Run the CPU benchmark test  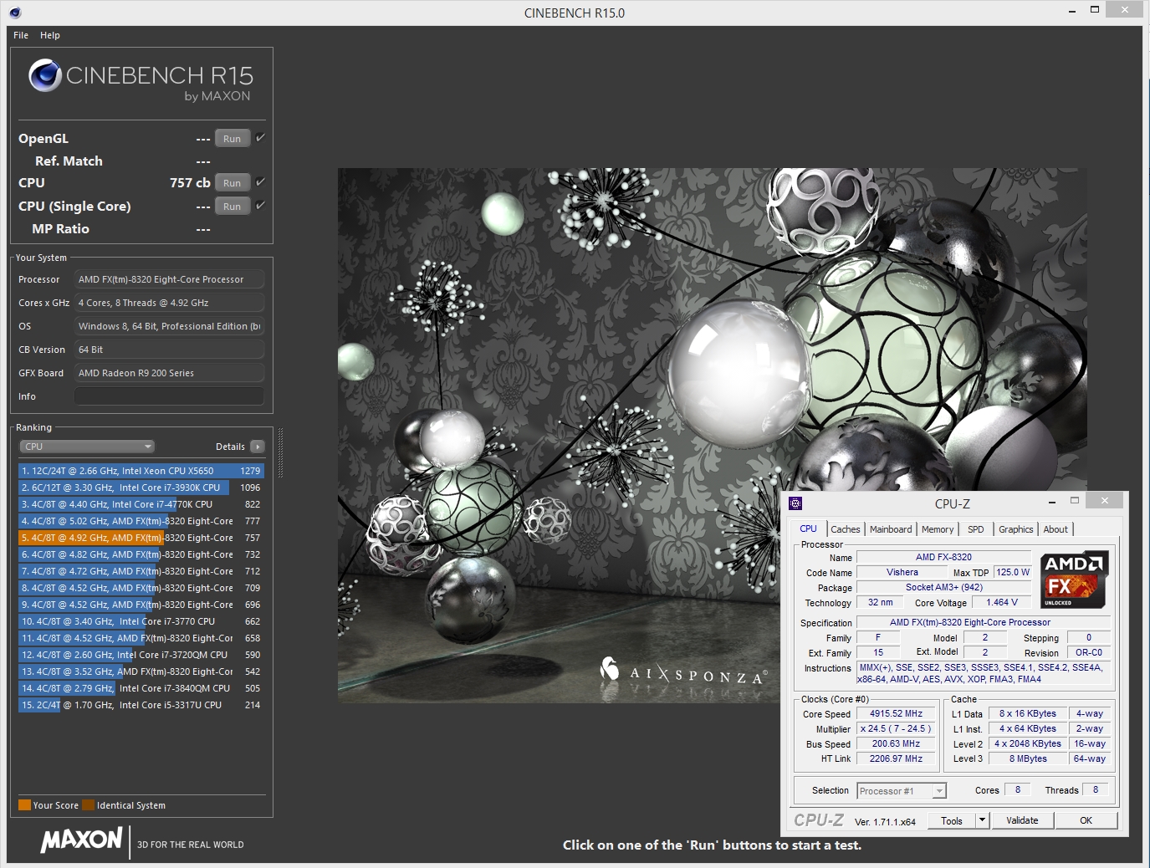(233, 183)
